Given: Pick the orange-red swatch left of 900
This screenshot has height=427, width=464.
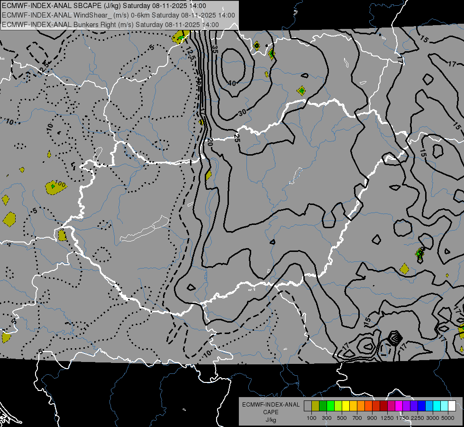Looking at the screenshot, I should (368, 406).
